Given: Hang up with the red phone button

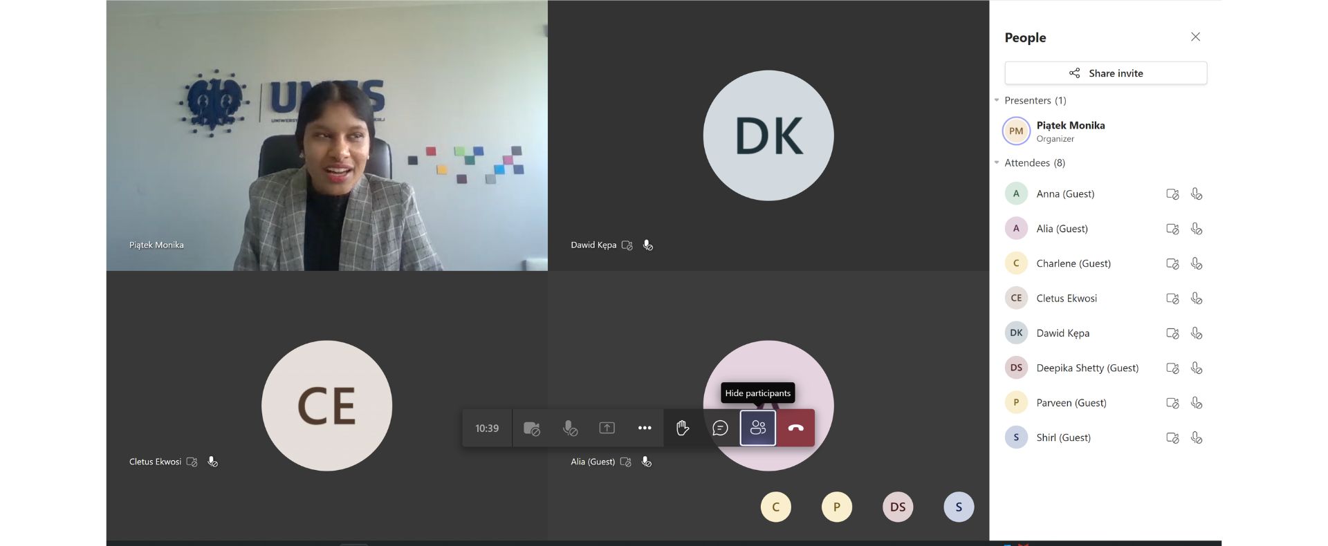Looking at the screenshot, I should 795,429.
